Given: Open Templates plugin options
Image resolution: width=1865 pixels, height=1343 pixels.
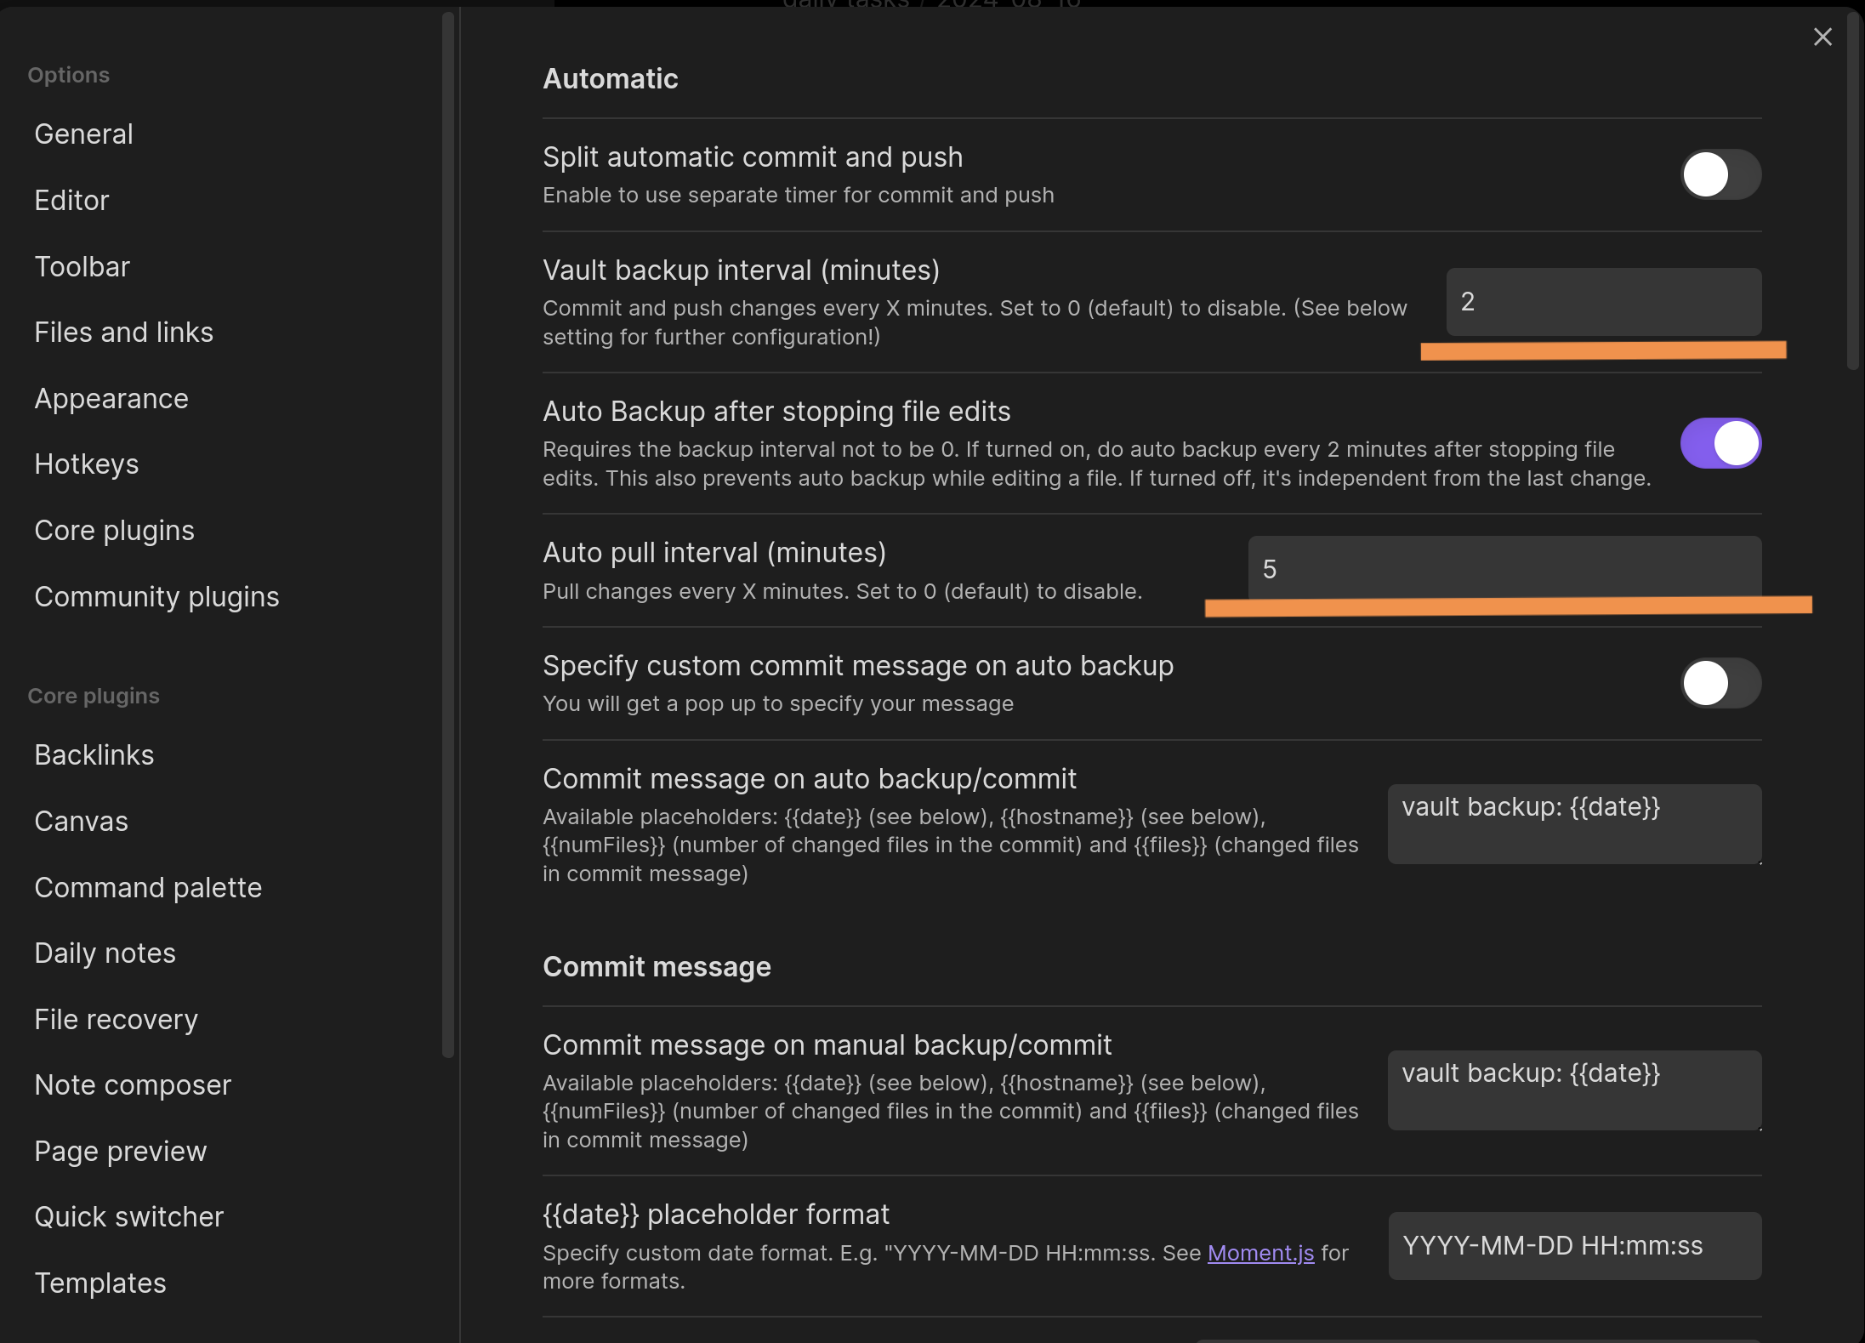Looking at the screenshot, I should point(100,1283).
